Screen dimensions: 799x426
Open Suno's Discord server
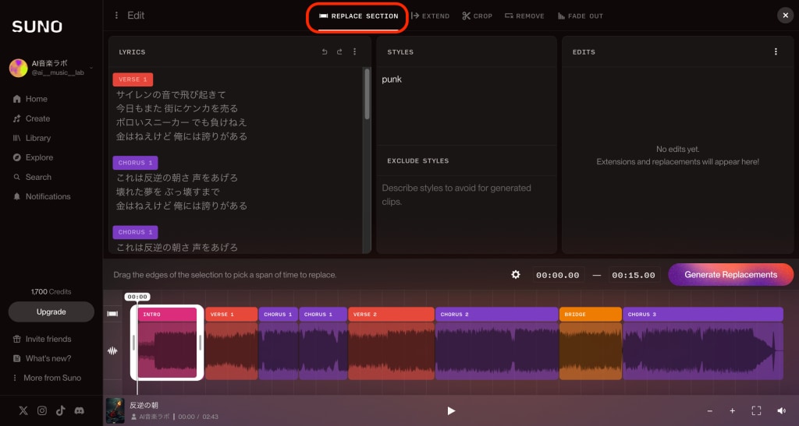pyautogui.click(x=79, y=410)
